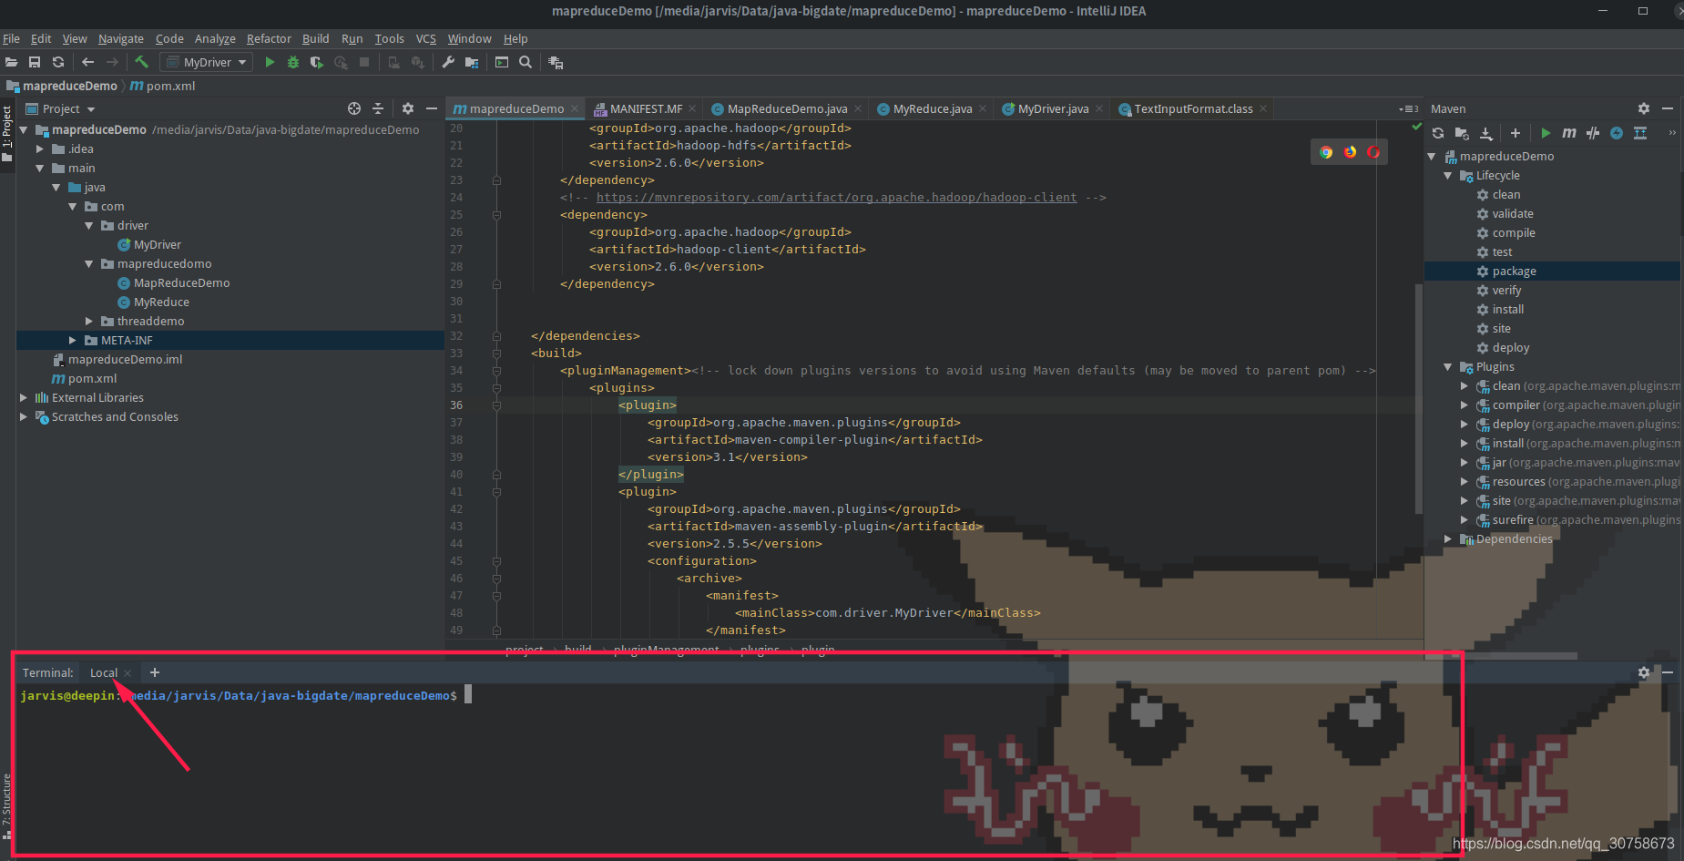This screenshot has width=1684, height=861.
Task: Expand Maven toolbar overflow chevrons
Action: pyautogui.click(x=1672, y=133)
